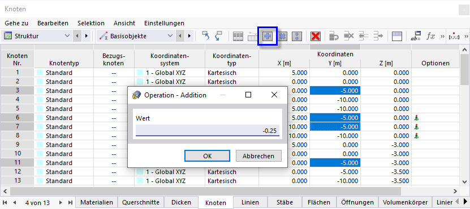Switch to the Dicken tab
The height and width of the screenshot is (209, 470).
[x=182, y=202]
